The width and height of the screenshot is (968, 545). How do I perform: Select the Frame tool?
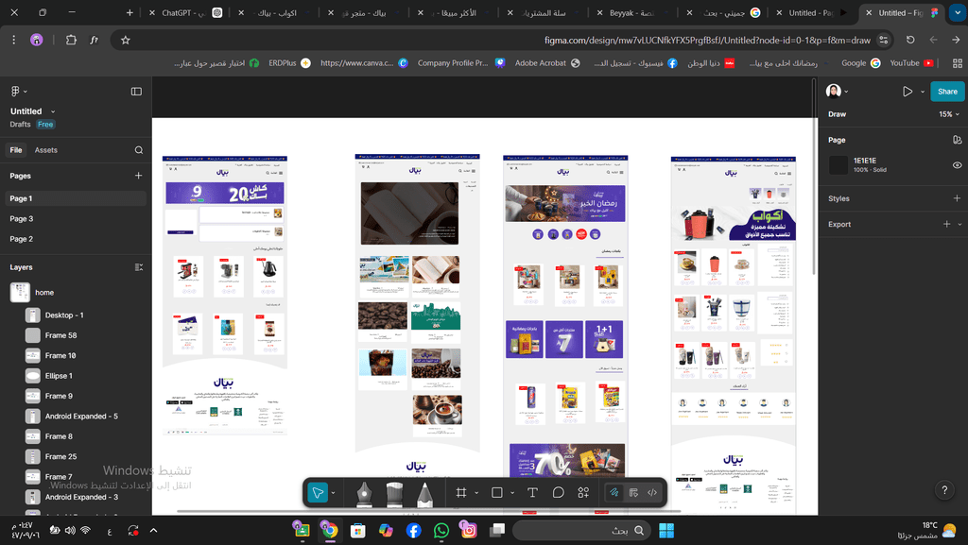[461, 493]
